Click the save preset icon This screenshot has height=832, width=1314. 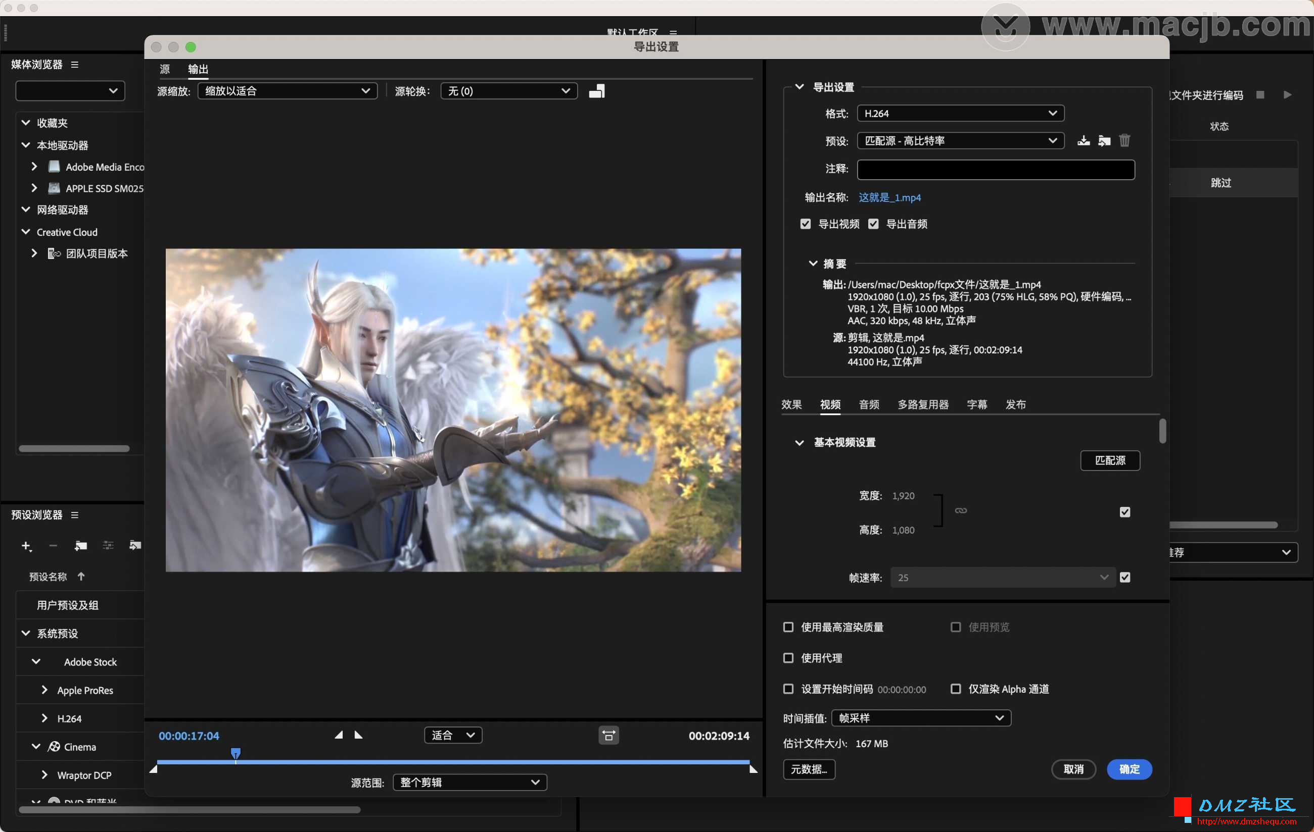coord(1083,141)
